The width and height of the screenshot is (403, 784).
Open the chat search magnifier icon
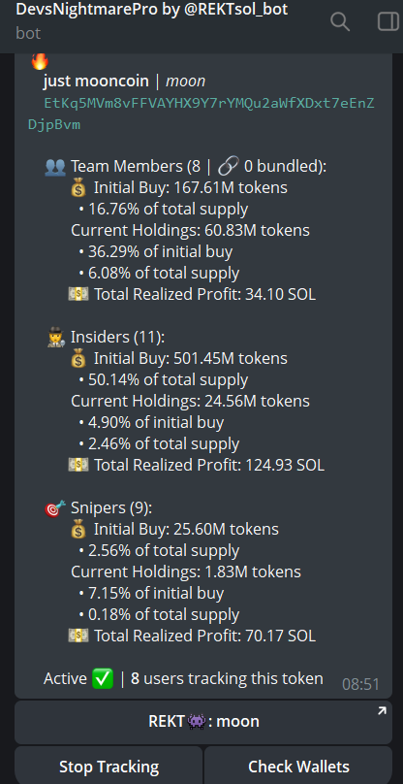click(x=340, y=21)
